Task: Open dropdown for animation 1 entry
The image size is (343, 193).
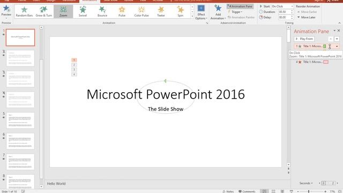Action: [x=337, y=46]
